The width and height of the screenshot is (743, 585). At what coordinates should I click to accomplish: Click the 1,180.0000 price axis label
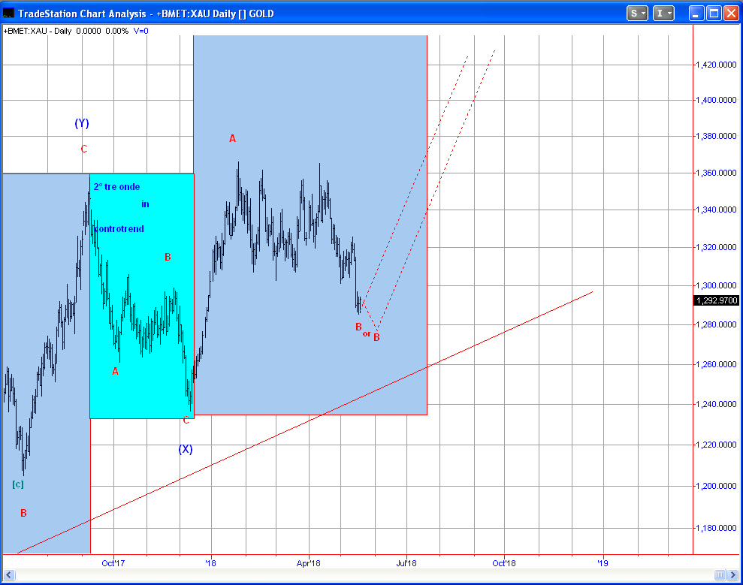tap(716, 528)
